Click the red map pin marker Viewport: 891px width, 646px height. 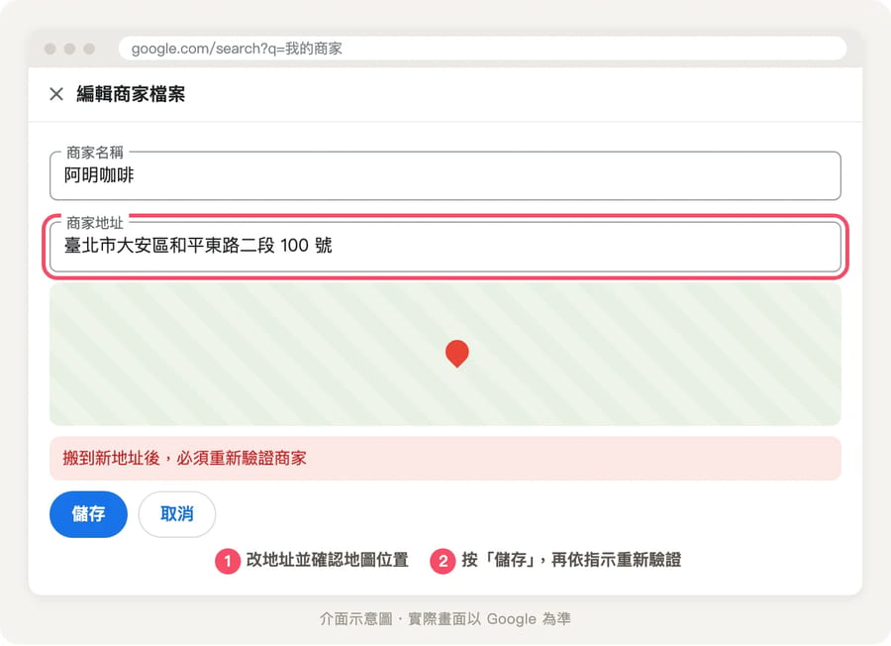[x=456, y=354]
